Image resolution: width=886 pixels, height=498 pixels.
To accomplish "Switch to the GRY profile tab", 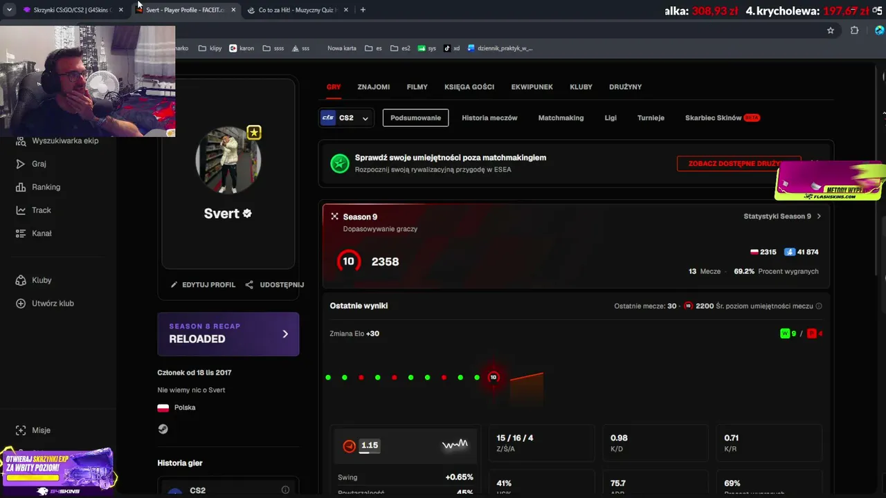I will click(334, 87).
